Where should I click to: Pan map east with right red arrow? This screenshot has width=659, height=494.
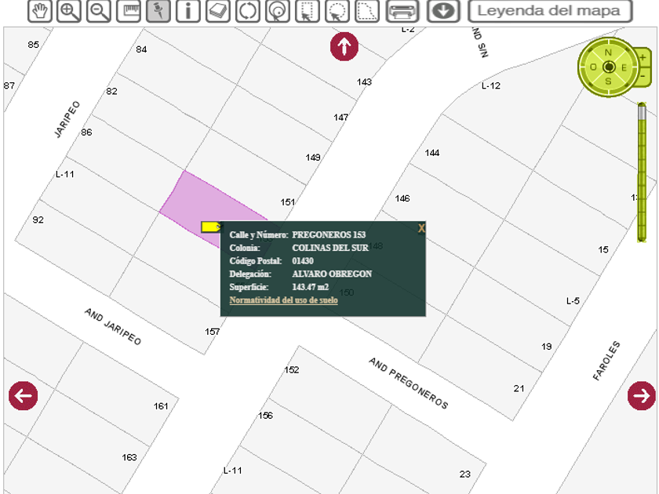642,396
